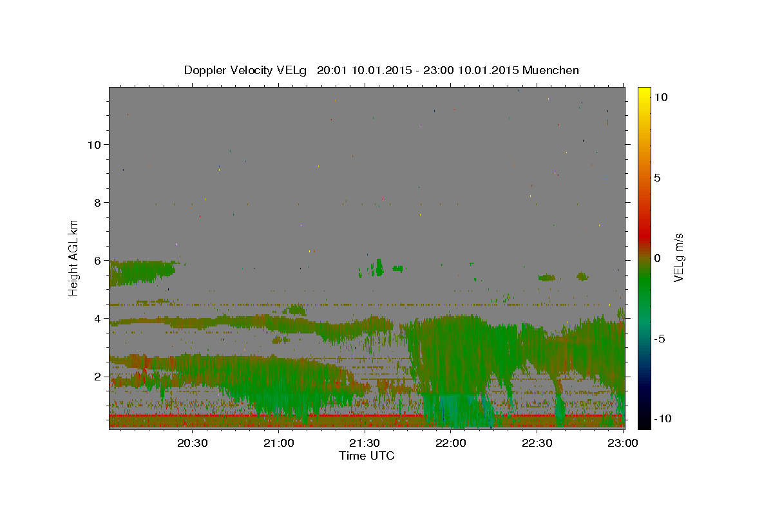The width and height of the screenshot is (773, 515).
Task: Click the 22:30 time tick label
Action: pyautogui.click(x=537, y=443)
